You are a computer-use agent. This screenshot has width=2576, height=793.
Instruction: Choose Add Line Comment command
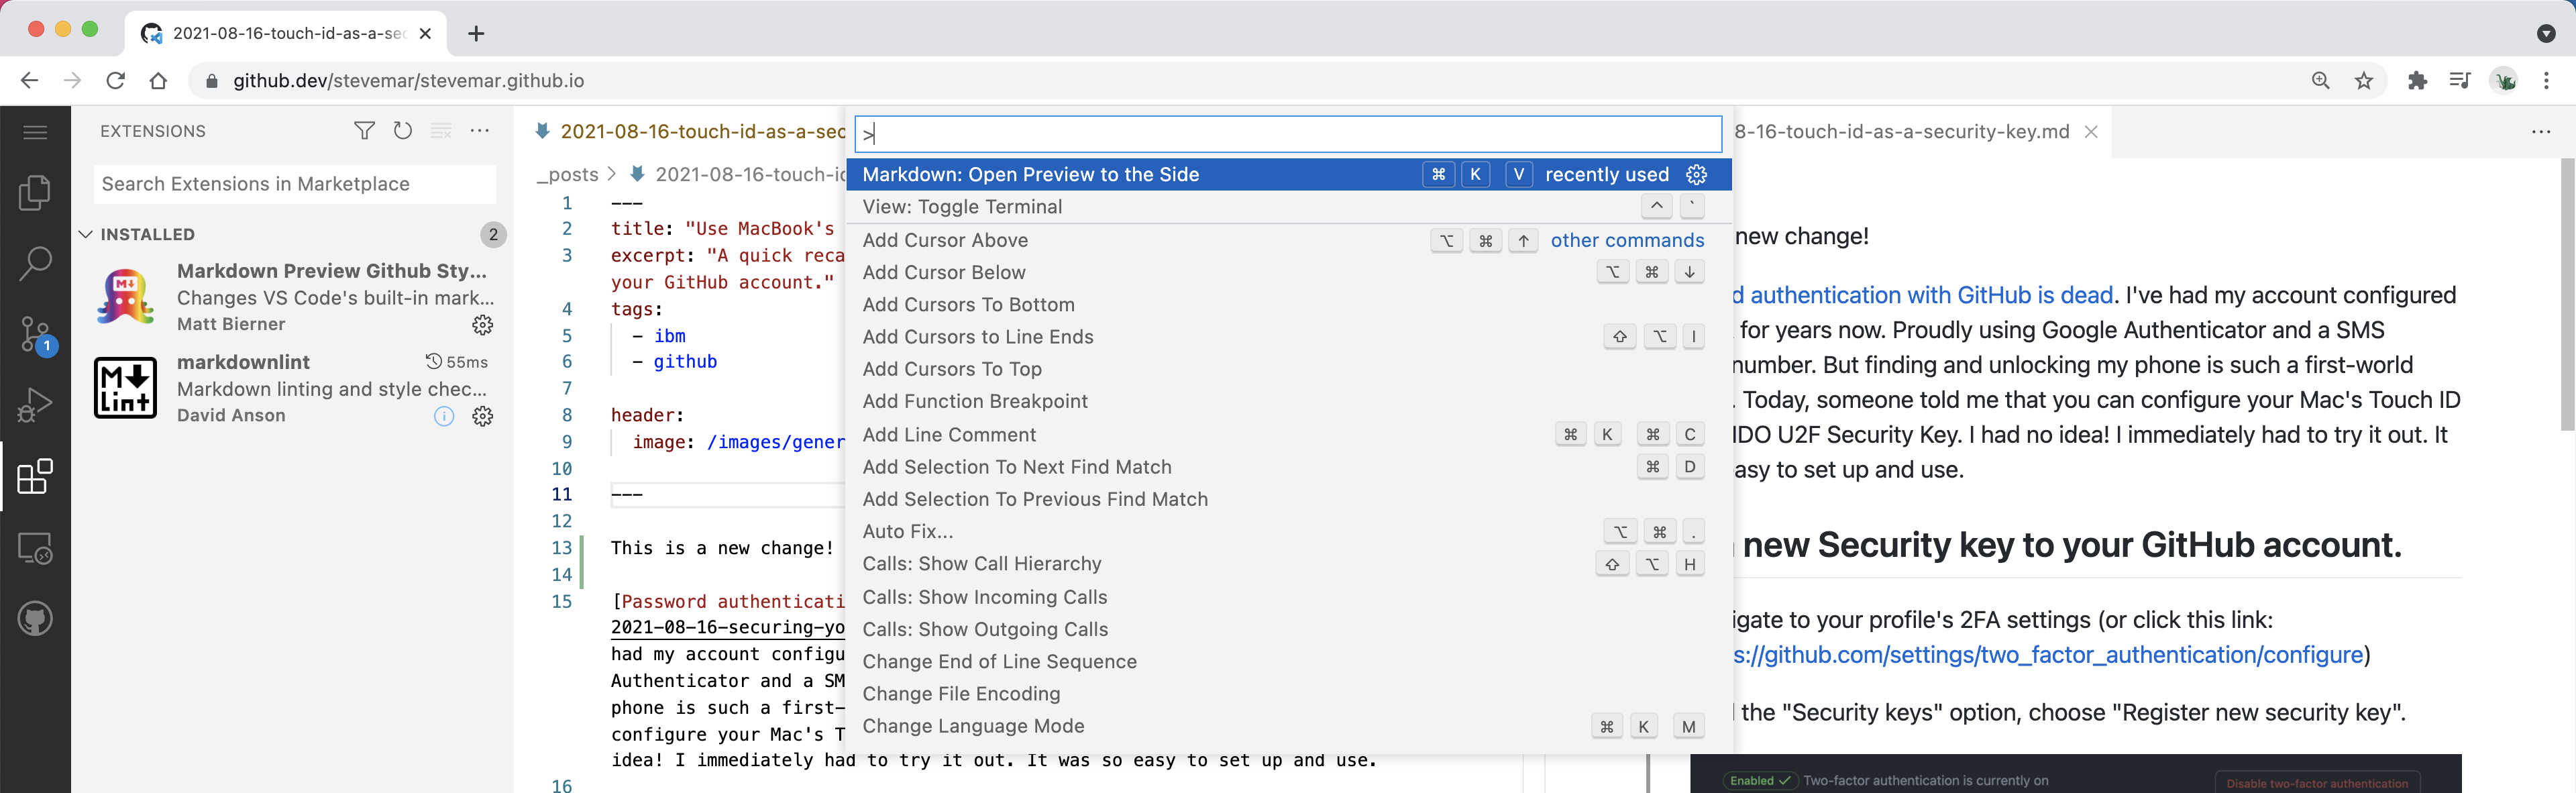tap(1289, 435)
